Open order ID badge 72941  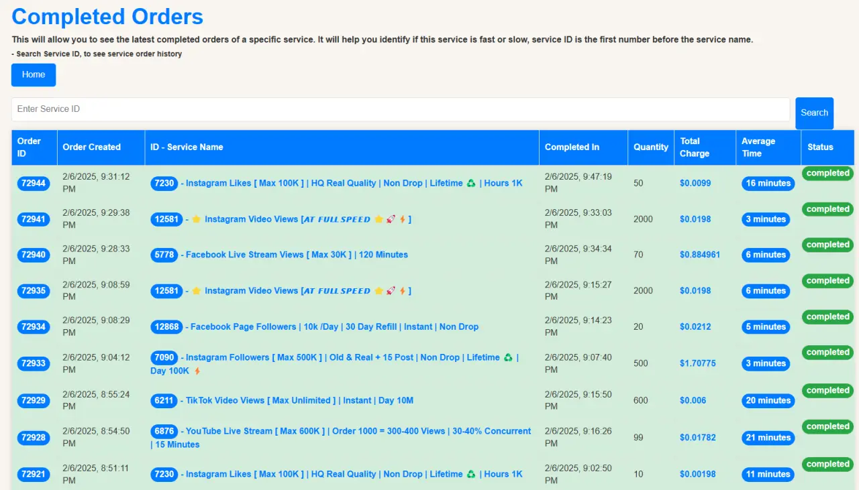pyautogui.click(x=34, y=219)
